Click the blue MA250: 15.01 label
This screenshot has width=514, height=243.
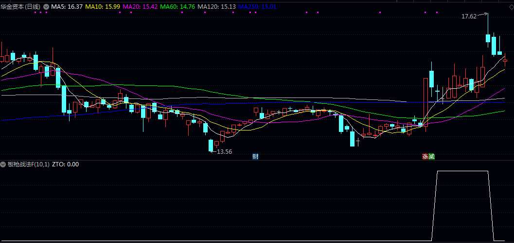pyautogui.click(x=257, y=6)
